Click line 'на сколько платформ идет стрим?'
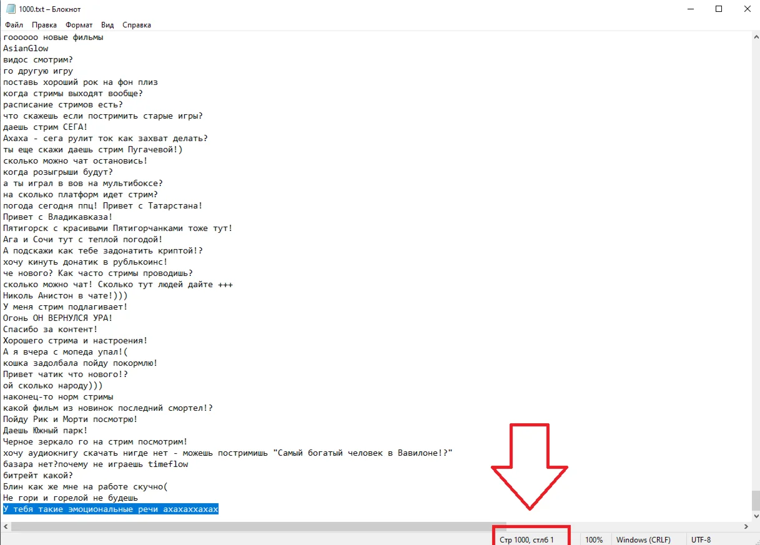 pos(81,194)
